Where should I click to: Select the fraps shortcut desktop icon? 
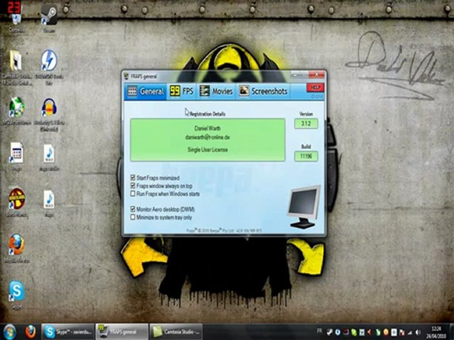(16, 157)
